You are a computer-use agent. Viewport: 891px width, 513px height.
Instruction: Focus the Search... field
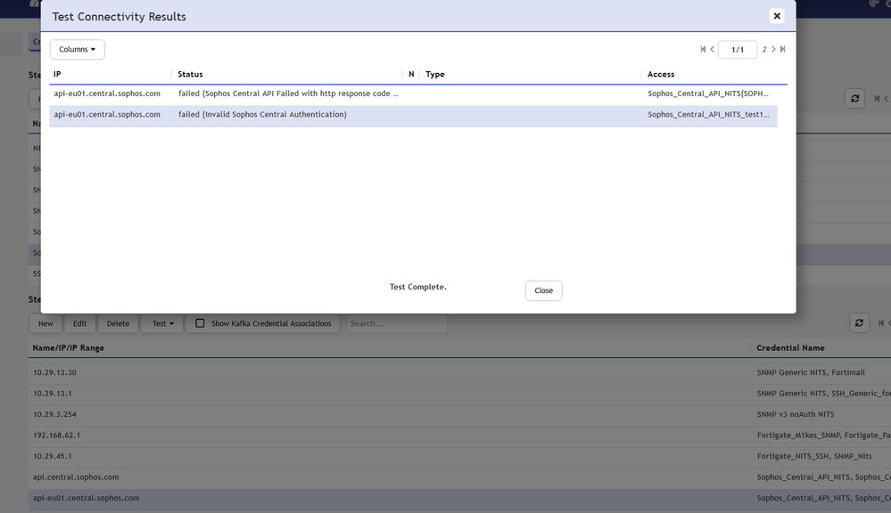pyautogui.click(x=396, y=323)
